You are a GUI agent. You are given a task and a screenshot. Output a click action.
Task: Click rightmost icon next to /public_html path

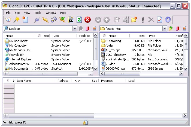(x=184, y=29)
